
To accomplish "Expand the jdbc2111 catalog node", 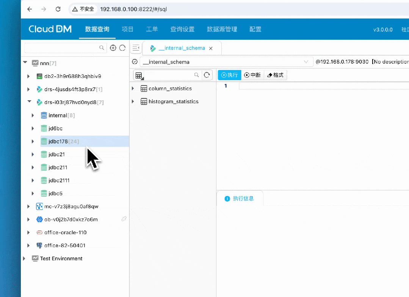I will [33, 180].
